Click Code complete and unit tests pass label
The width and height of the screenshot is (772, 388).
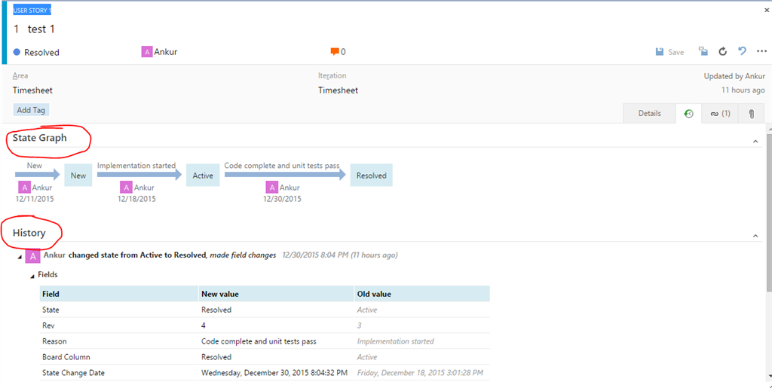[282, 166]
